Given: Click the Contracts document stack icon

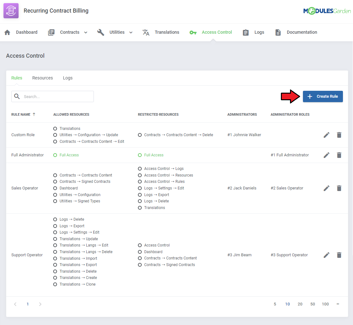Looking at the screenshot, I should tap(51, 32).
